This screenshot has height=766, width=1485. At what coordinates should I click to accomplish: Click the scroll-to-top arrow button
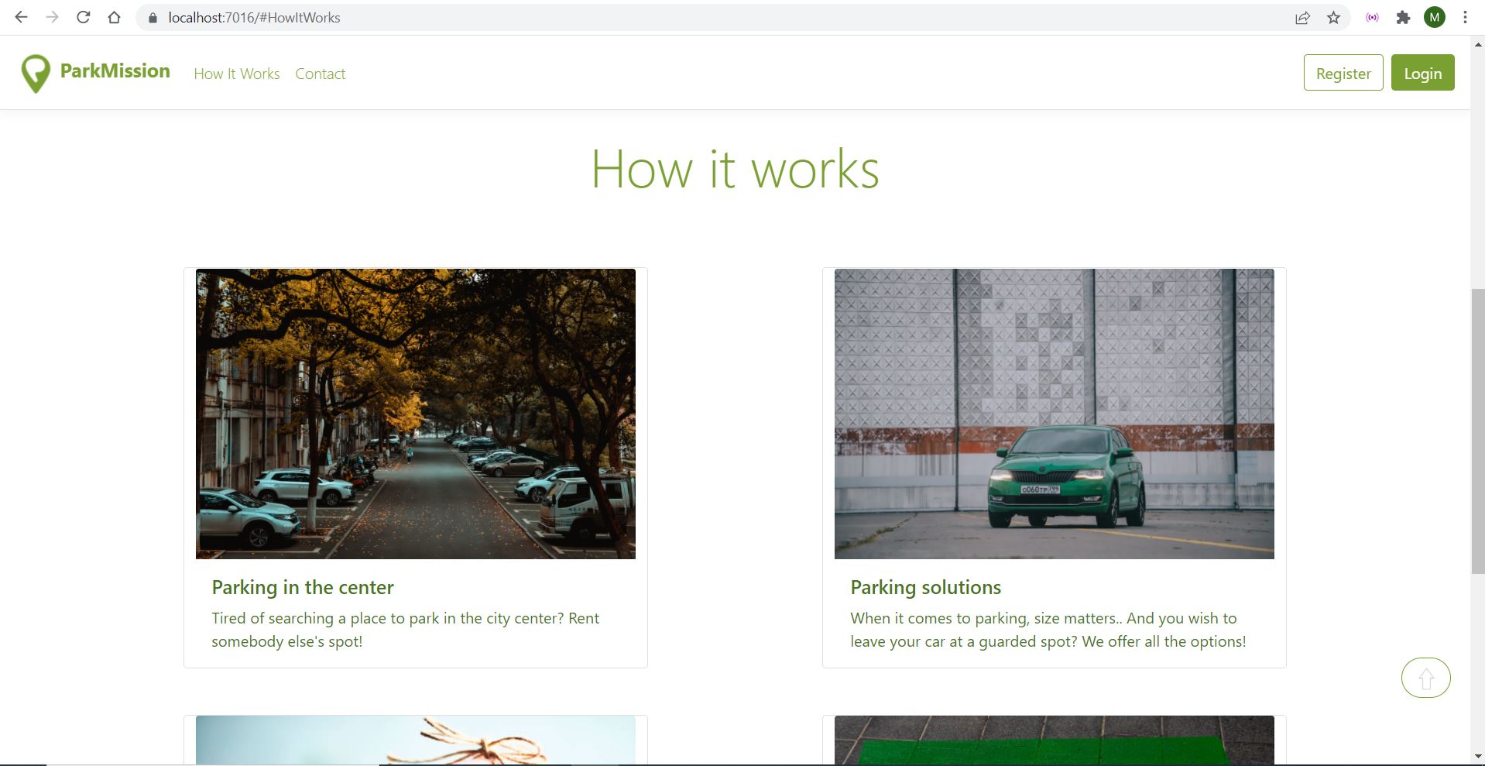(1425, 677)
